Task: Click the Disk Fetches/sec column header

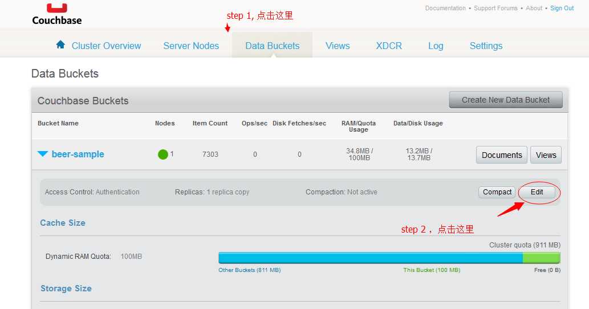Action: click(x=299, y=123)
